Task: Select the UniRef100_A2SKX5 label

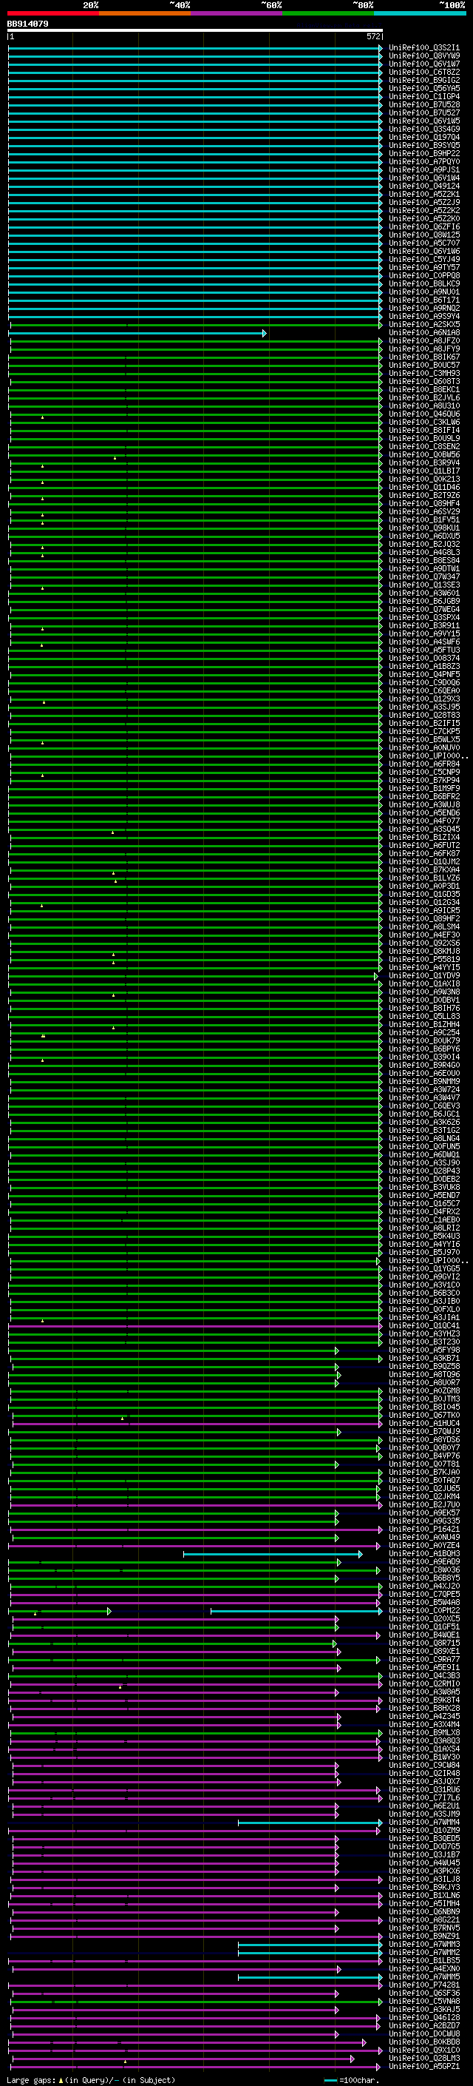Action: [424, 325]
